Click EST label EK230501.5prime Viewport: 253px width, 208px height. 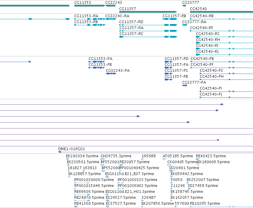[x=83, y=162]
